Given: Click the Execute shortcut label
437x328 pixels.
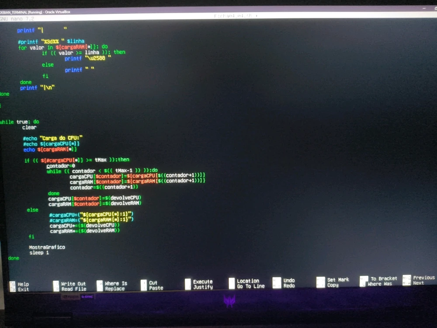Looking at the screenshot, I should (x=203, y=282).
